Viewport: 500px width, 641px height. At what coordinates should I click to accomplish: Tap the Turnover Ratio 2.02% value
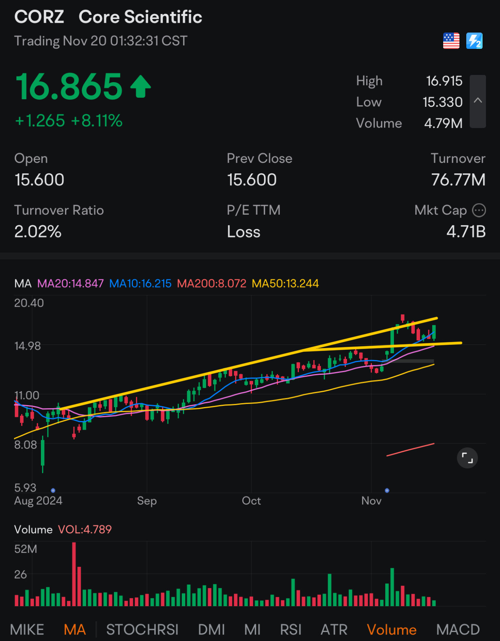pyautogui.click(x=38, y=232)
